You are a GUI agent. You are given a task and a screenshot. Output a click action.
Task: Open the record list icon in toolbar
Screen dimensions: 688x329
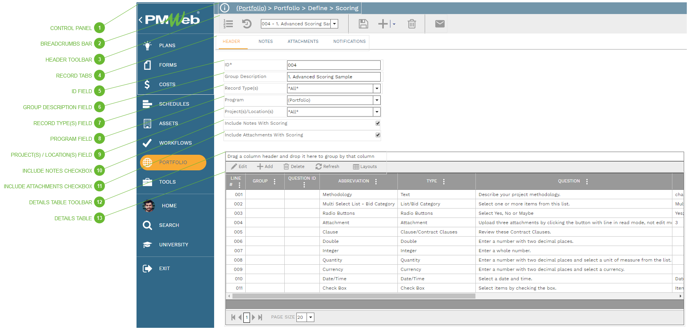(228, 24)
